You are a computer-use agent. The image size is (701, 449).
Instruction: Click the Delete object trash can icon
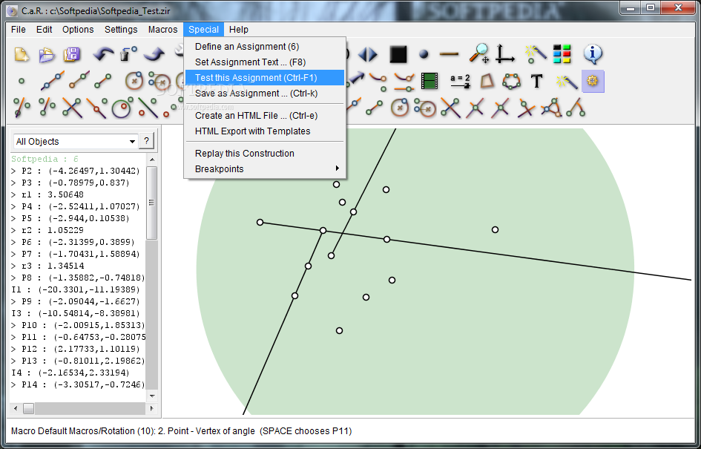[x=128, y=54]
